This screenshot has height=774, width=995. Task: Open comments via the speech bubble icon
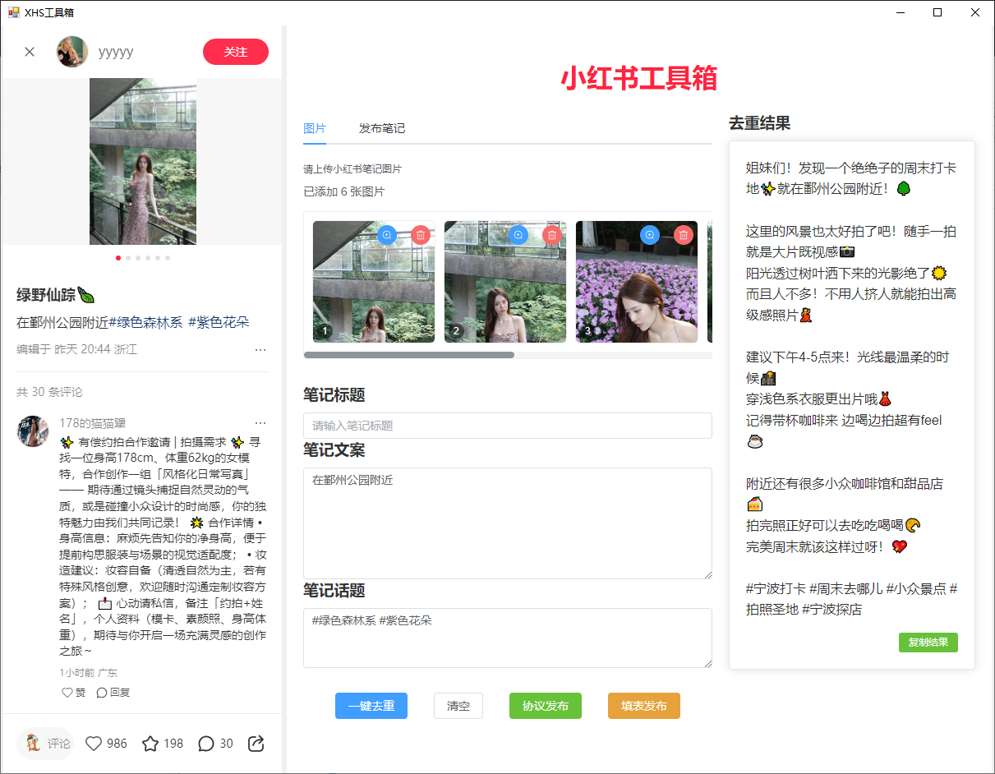206,744
